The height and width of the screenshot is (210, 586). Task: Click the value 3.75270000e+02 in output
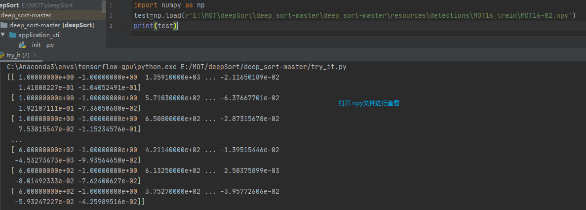173,191
